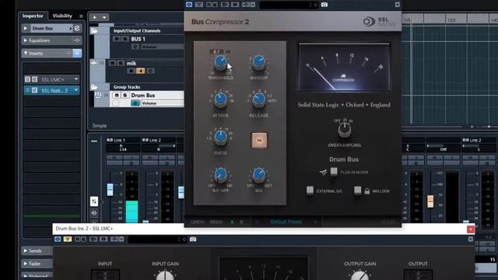Enable External S/C checkbox

[x=310, y=191]
